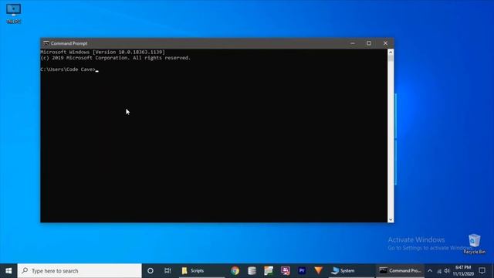Open the This PC desktop icon
This screenshot has width=494, height=278.
[x=14, y=14]
